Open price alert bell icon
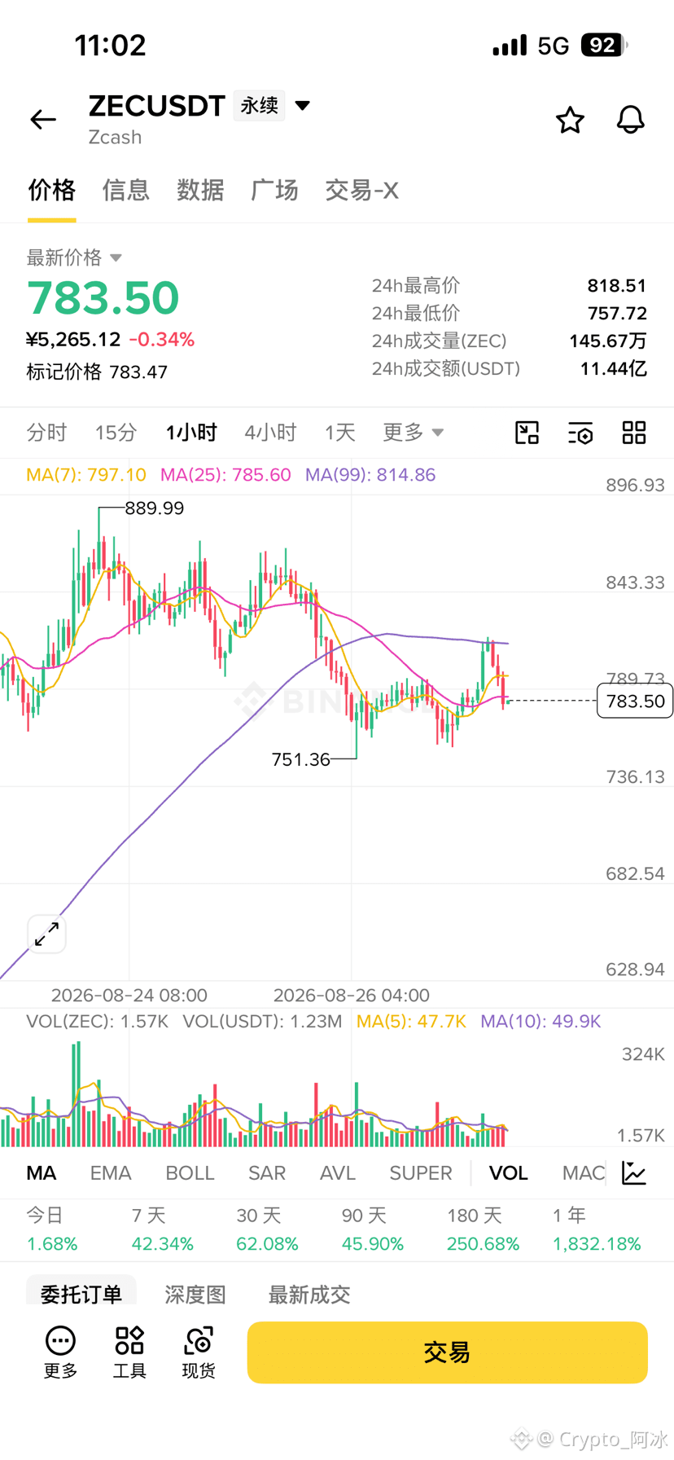This screenshot has width=674, height=1460. click(x=630, y=120)
